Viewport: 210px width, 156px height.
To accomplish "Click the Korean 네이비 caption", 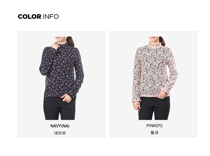I will 60,133.
